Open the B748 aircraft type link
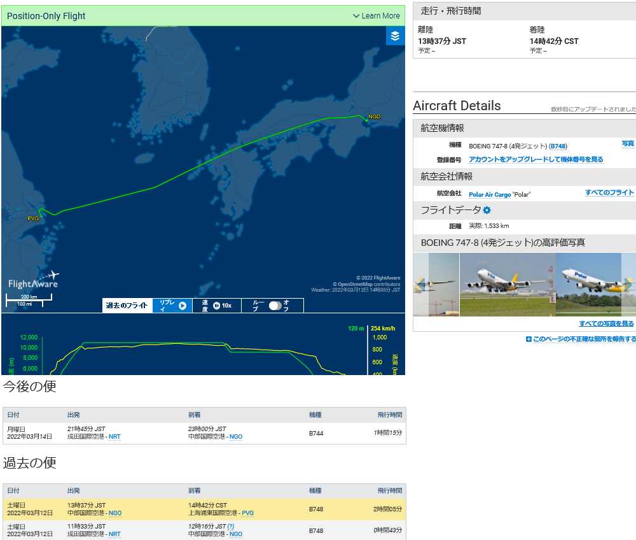This screenshot has width=636, height=540. coord(558,146)
